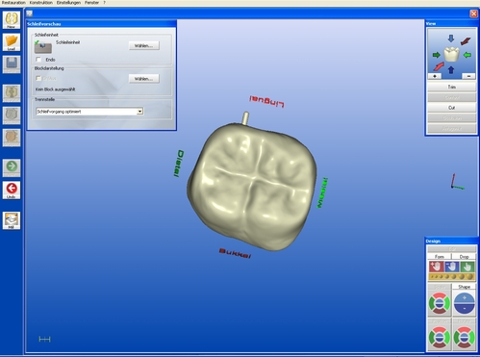Click the light green left-pointing view arrow
The image size is (480, 357).
point(467,55)
